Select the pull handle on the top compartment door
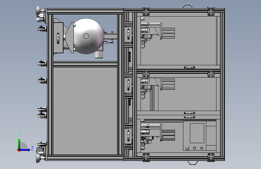The height and width of the screenshot is (169, 261). coord(189,67)
